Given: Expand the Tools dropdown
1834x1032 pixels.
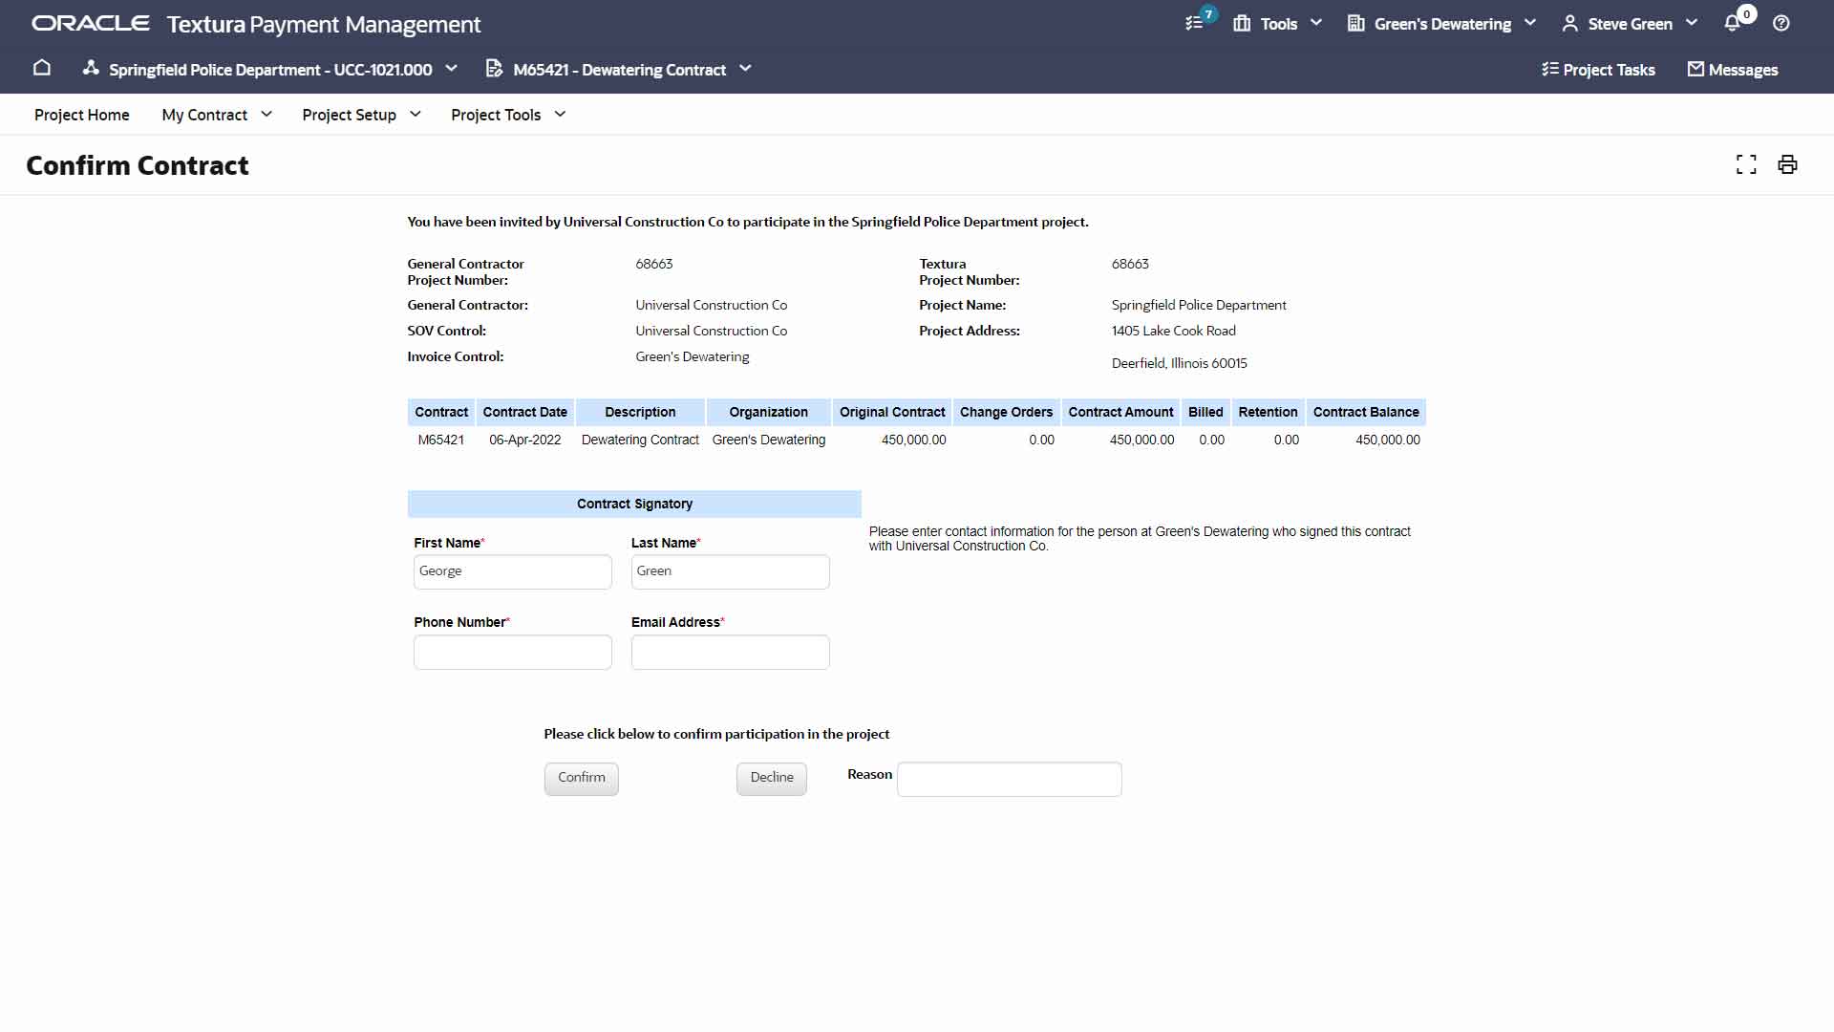Looking at the screenshot, I should (x=1277, y=23).
